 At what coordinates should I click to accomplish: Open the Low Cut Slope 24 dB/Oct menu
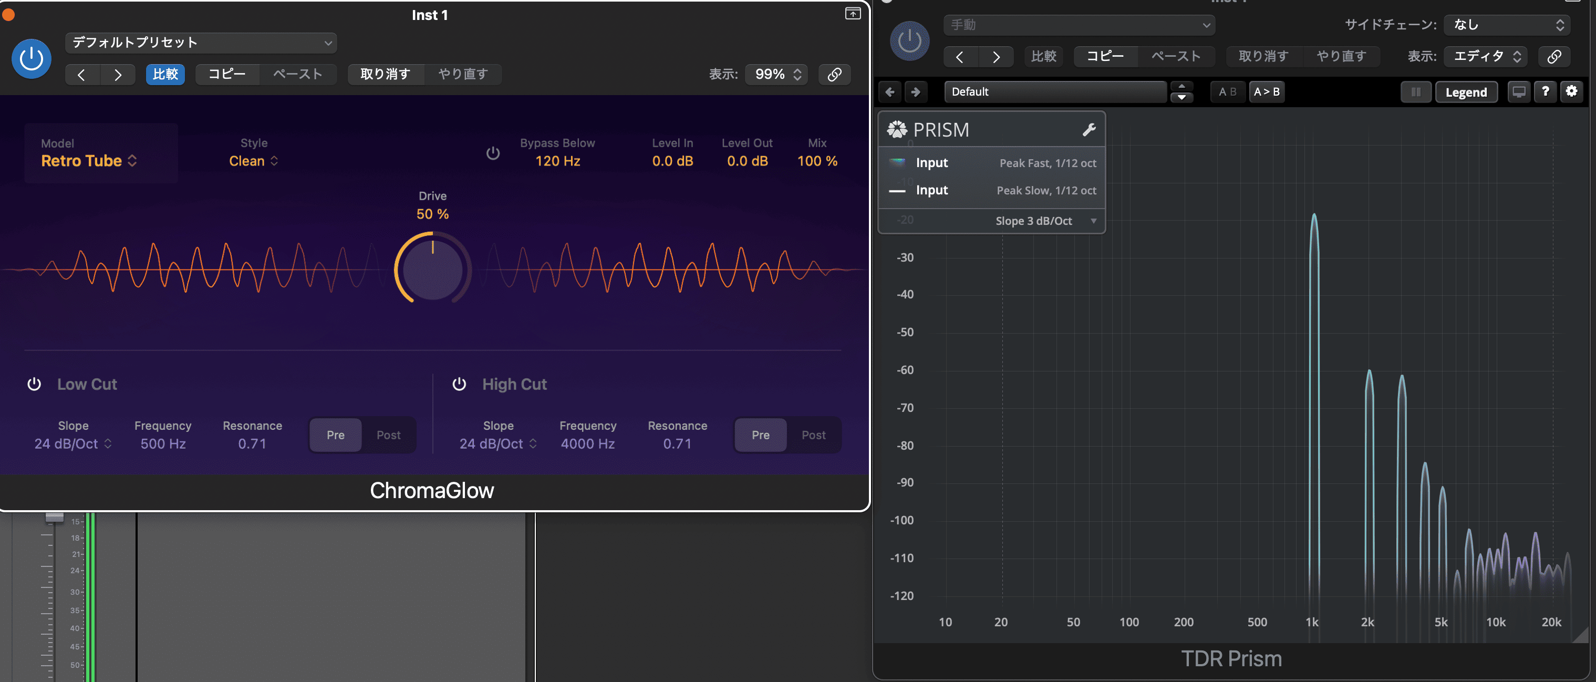73,443
